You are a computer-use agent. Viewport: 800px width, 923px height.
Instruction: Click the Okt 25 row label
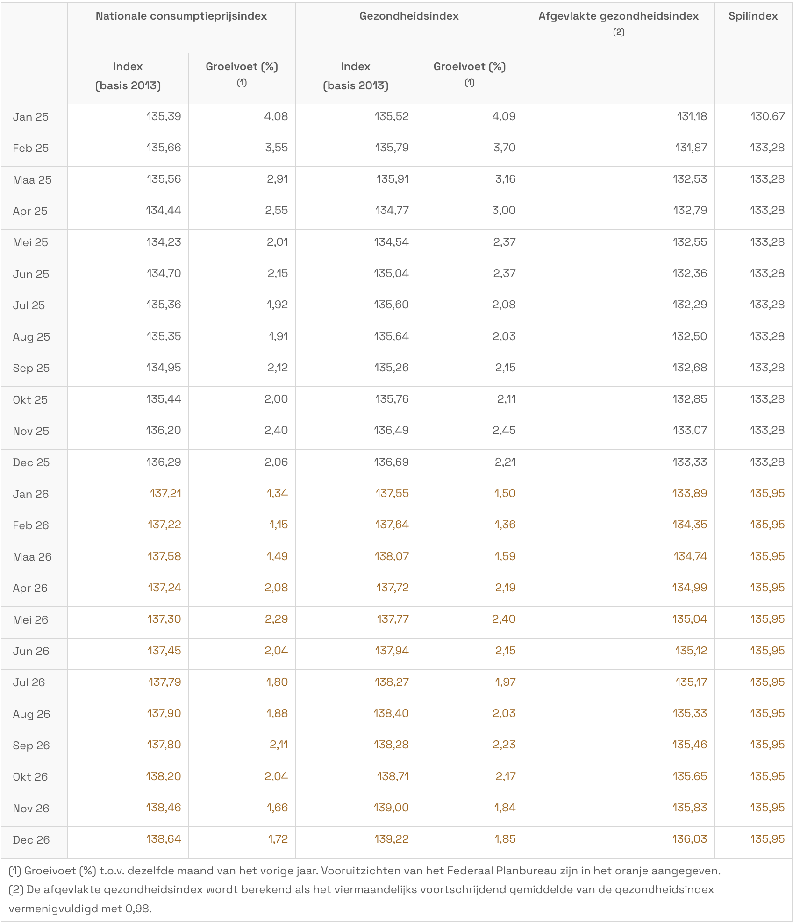tap(30, 400)
